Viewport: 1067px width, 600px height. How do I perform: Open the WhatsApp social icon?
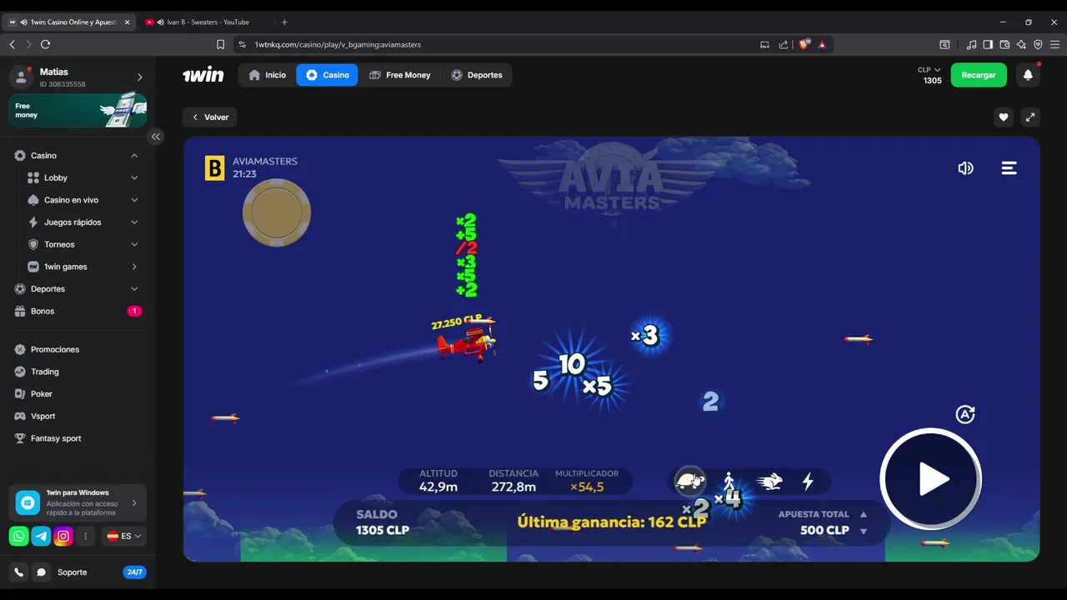[19, 537]
